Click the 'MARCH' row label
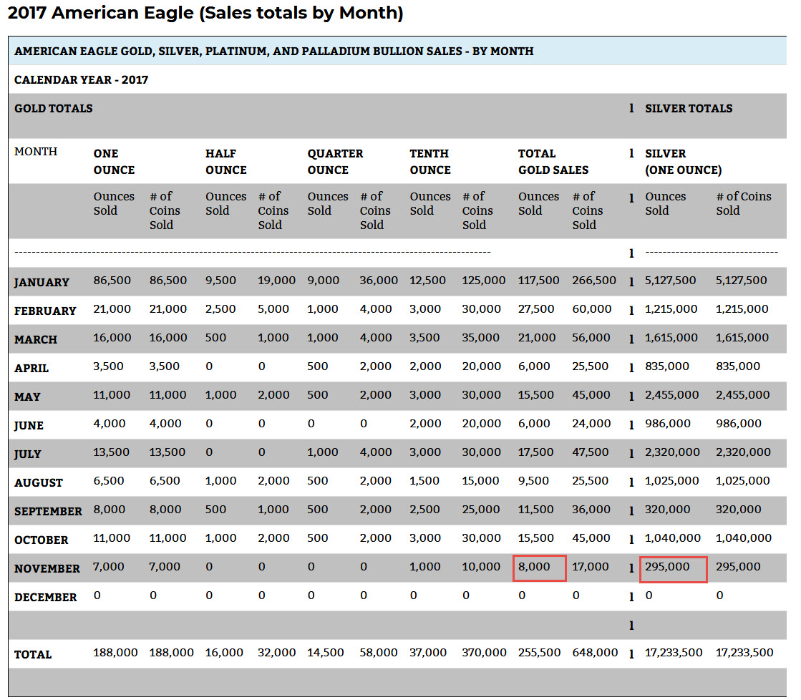Screen dimensions: 801x700 coord(36,339)
